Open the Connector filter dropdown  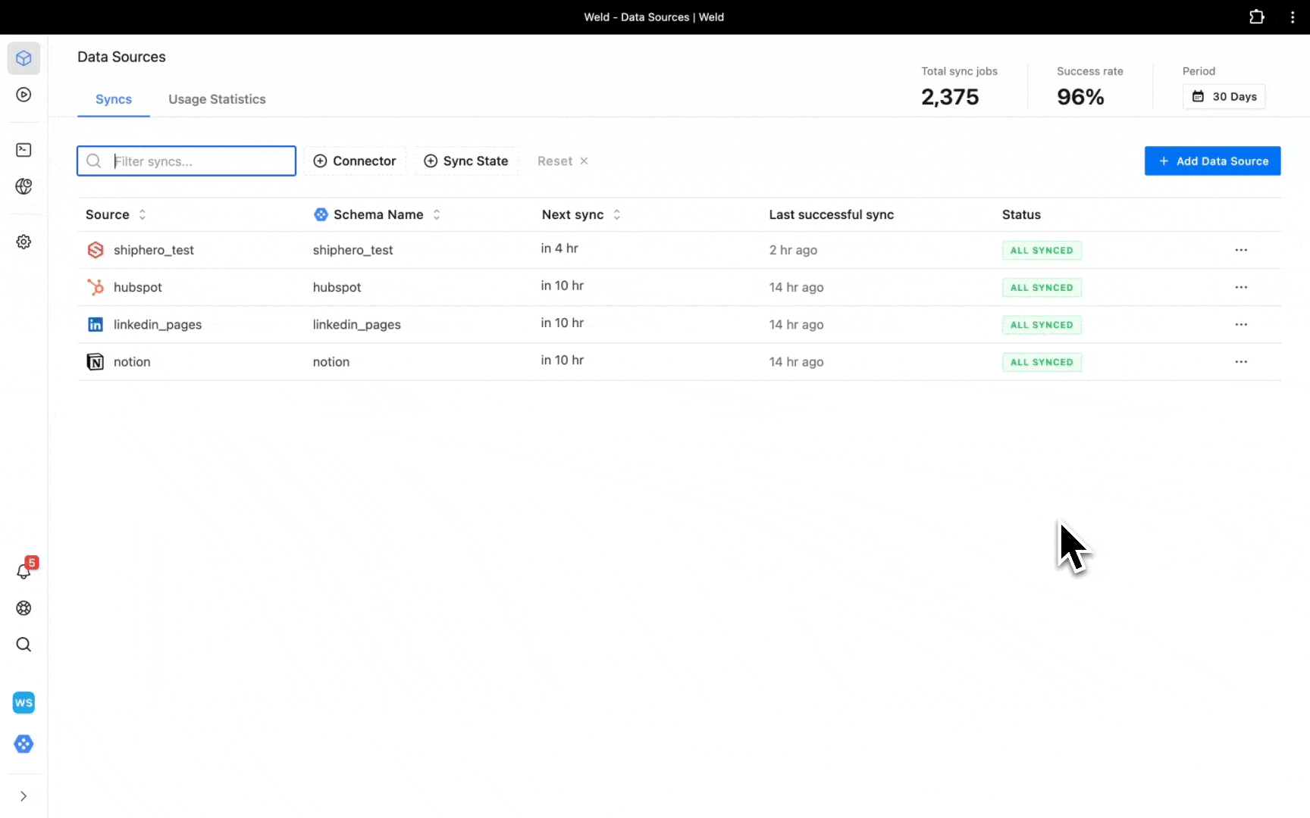pos(355,161)
